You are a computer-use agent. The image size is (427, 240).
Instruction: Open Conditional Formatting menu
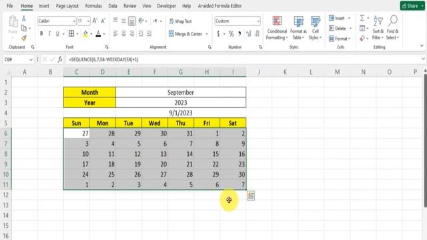tap(277, 28)
